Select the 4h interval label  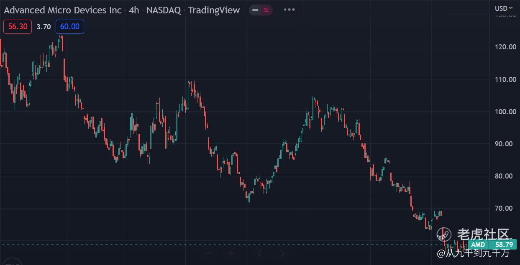pos(134,10)
